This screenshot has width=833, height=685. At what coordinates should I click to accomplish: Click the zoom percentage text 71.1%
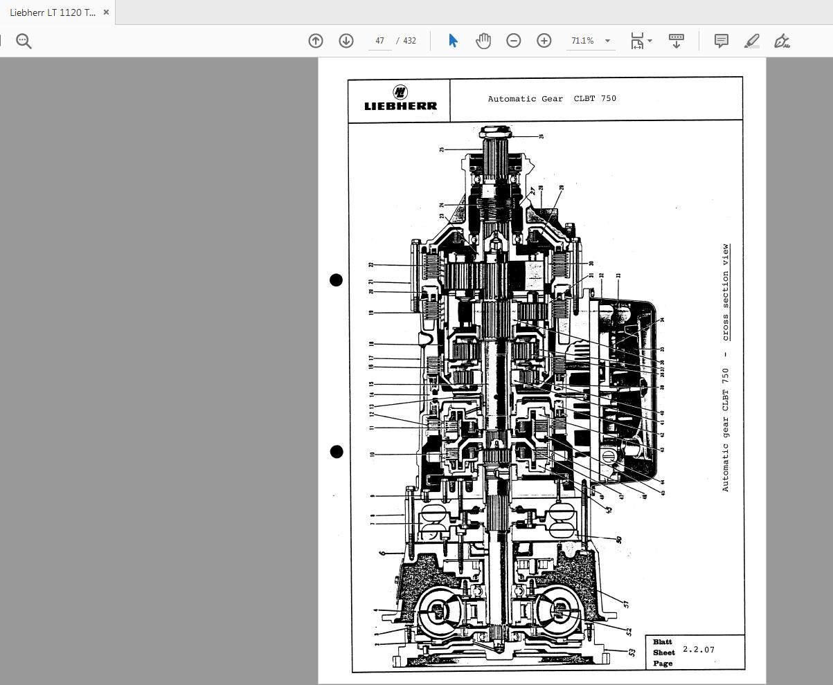pos(582,41)
